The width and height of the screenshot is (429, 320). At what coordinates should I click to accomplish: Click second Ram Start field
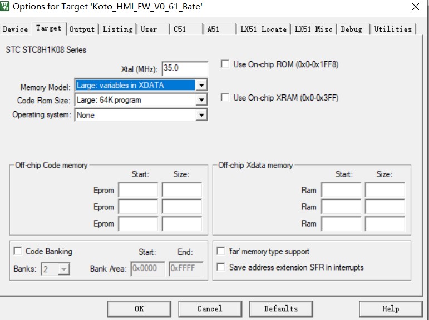pyautogui.click(x=341, y=207)
